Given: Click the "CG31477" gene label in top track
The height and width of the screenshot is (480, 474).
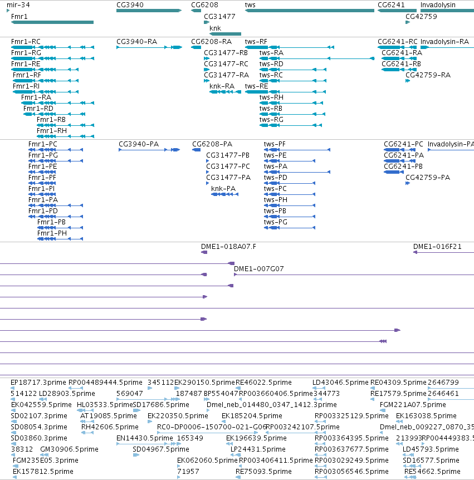Looking at the screenshot, I should click(x=219, y=17).
